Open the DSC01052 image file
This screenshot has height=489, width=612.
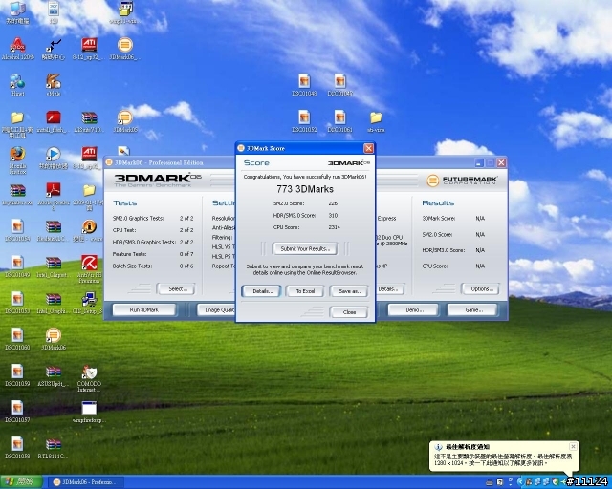(304, 121)
